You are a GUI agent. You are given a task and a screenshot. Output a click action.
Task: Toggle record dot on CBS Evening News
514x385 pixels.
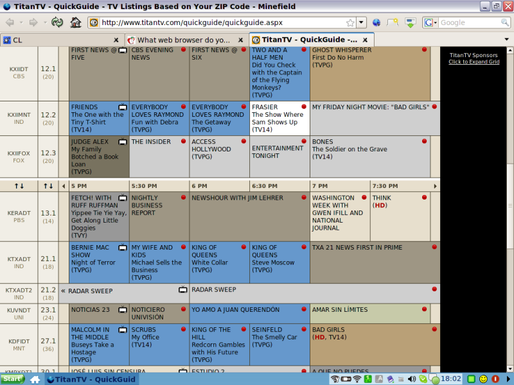184,50
